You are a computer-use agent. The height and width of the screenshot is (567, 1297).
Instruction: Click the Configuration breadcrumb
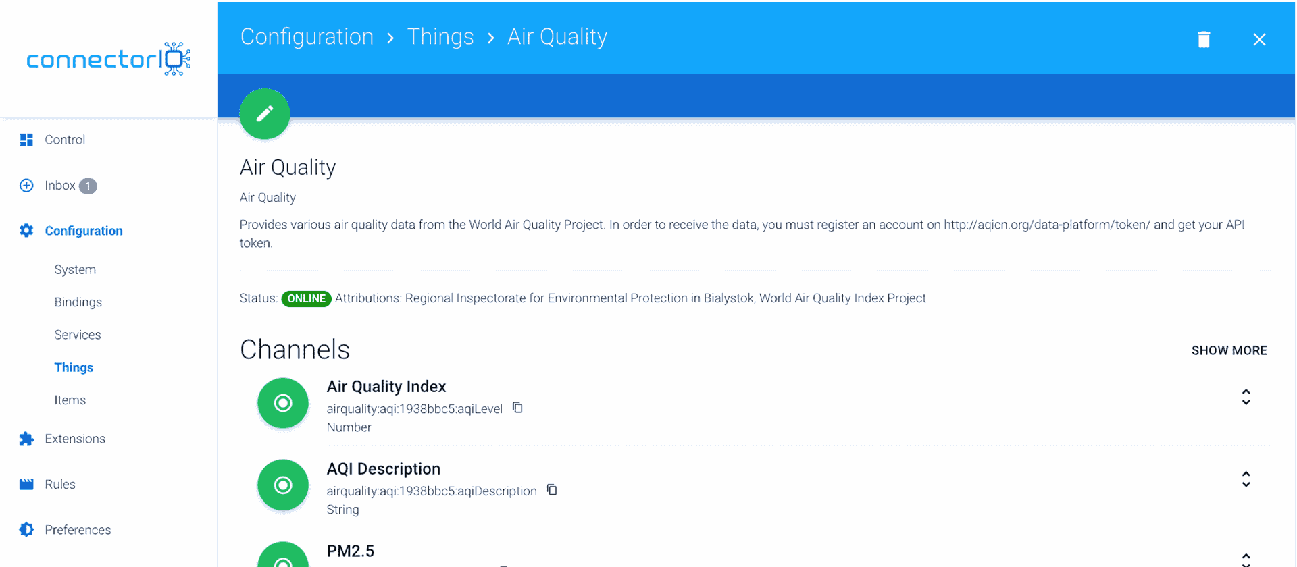(x=307, y=36)
